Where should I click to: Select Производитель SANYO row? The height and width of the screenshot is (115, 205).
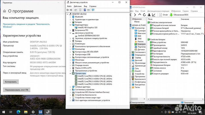[176, 45]
